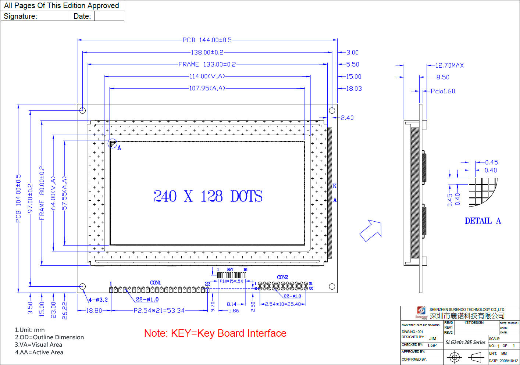Click the hollow diagonal view arrow
The height and width of the screenshot is (365, 520).
tap(371, 230)
